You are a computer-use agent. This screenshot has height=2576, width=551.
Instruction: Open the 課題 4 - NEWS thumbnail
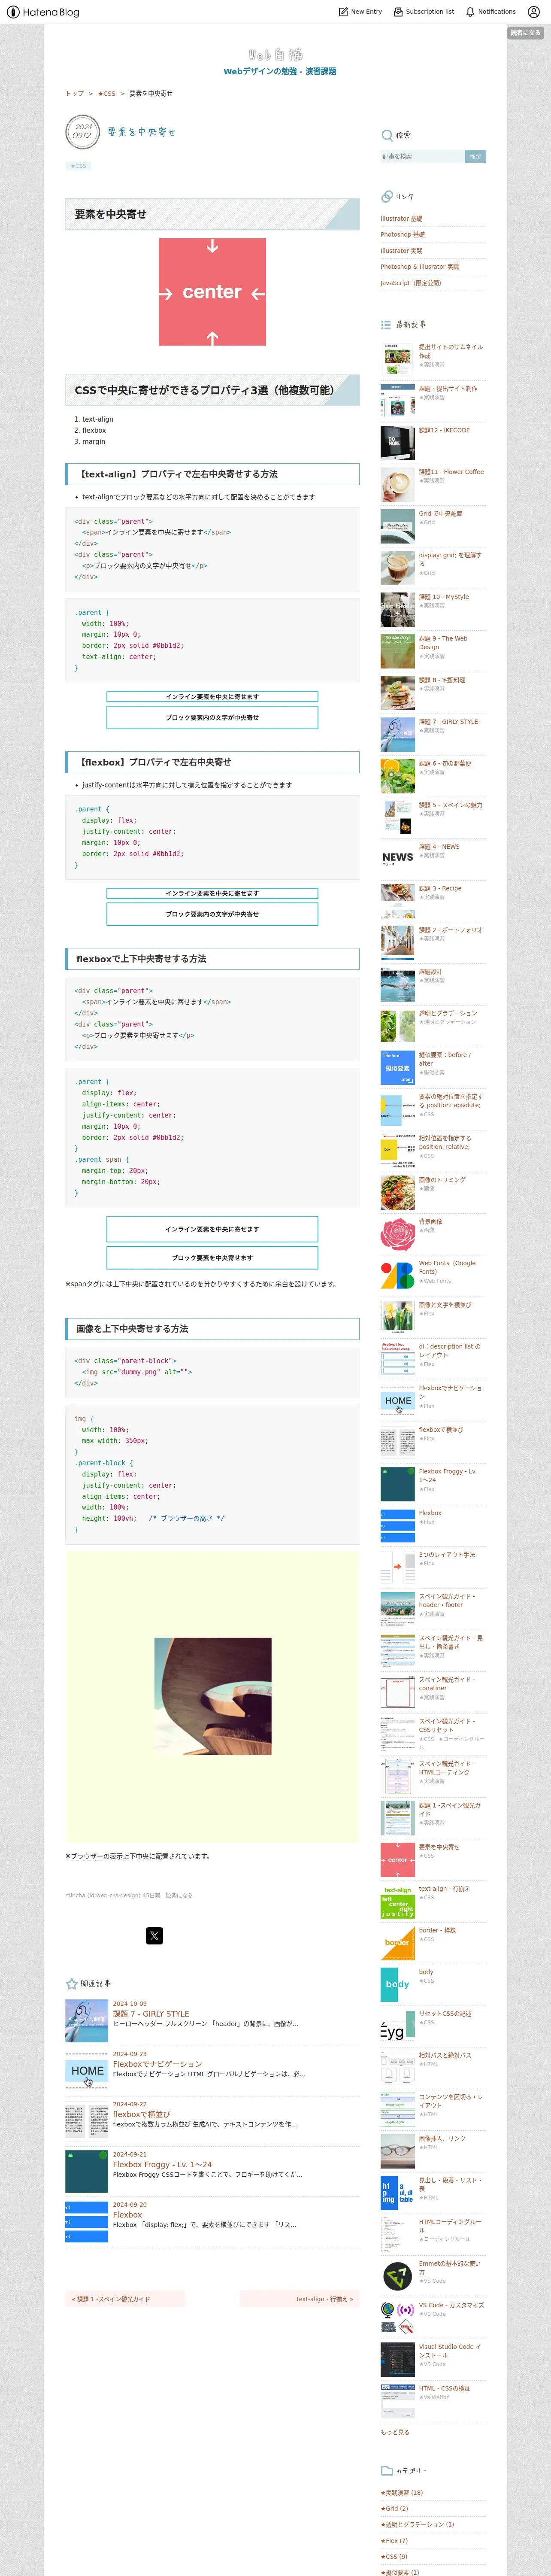[397, 859]
